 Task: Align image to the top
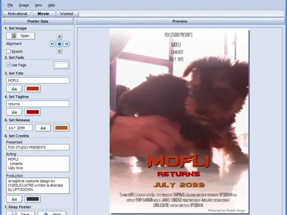(x=59, y=37)
